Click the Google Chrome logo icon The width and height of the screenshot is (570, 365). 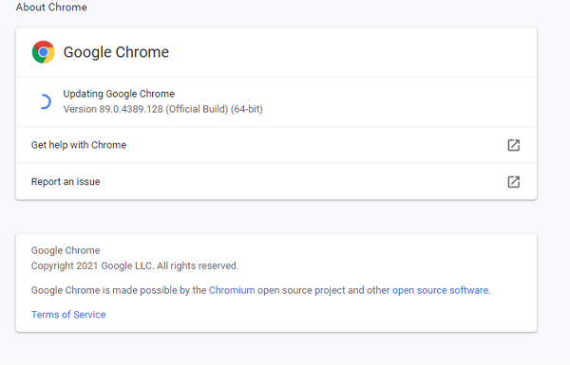(44, 52)
